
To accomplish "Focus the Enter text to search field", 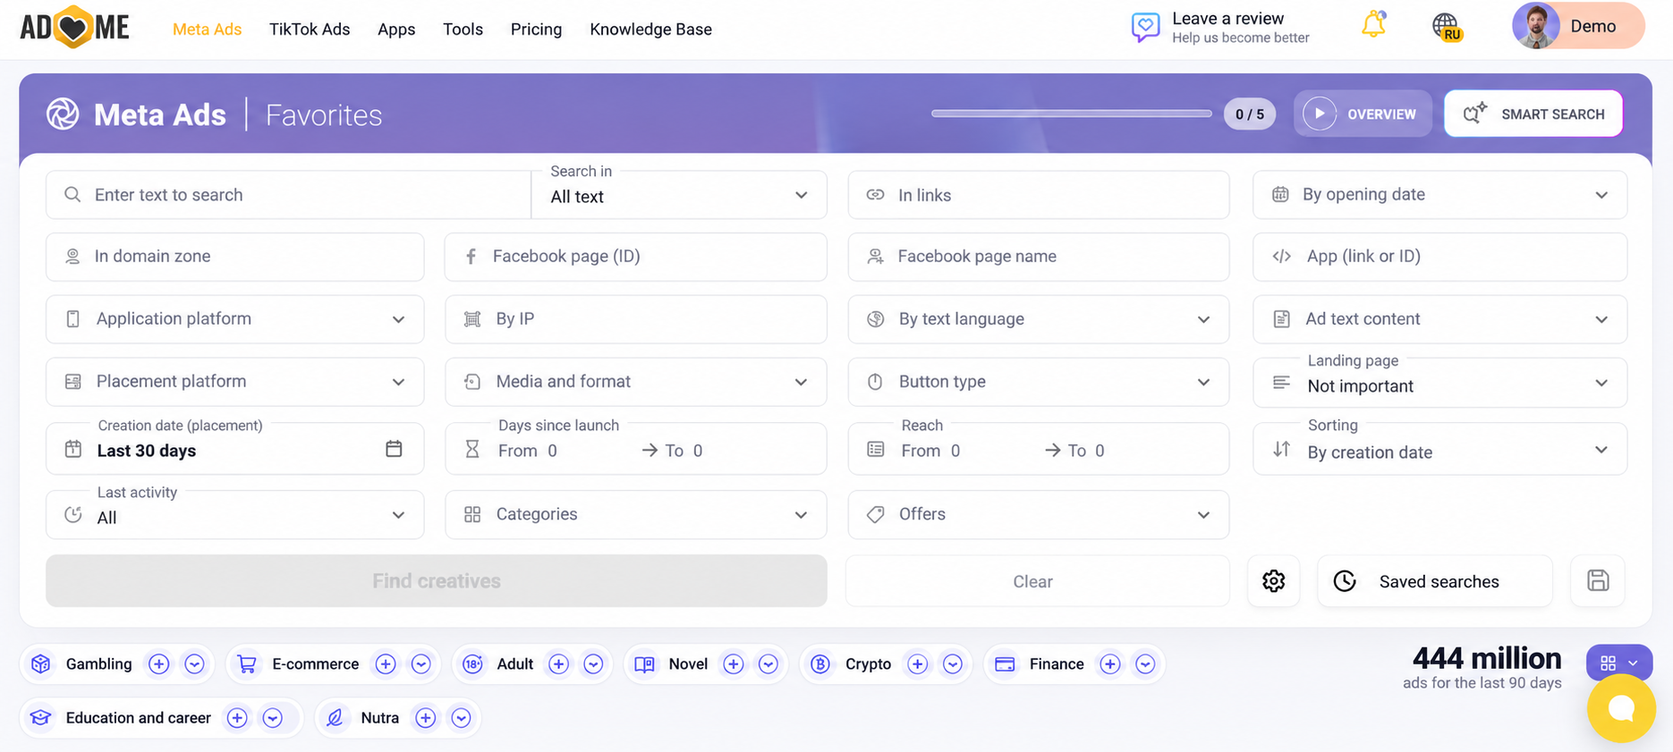I will tap(288, 195).
